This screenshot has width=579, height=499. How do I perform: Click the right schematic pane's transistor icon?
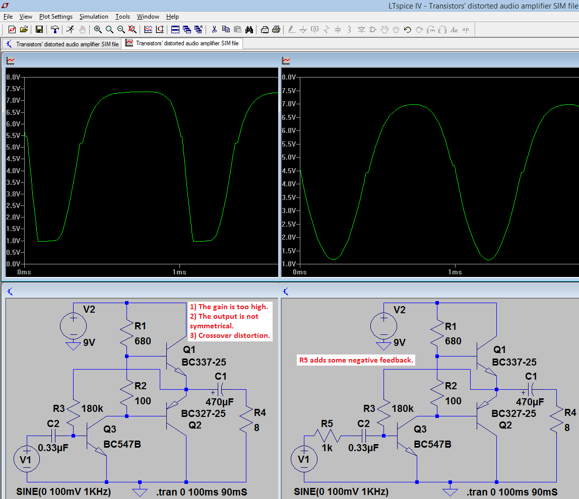click(x=285, y=292)
